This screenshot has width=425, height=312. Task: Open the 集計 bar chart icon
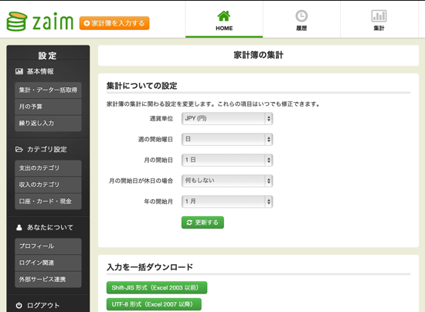click(x=379, y=16)
